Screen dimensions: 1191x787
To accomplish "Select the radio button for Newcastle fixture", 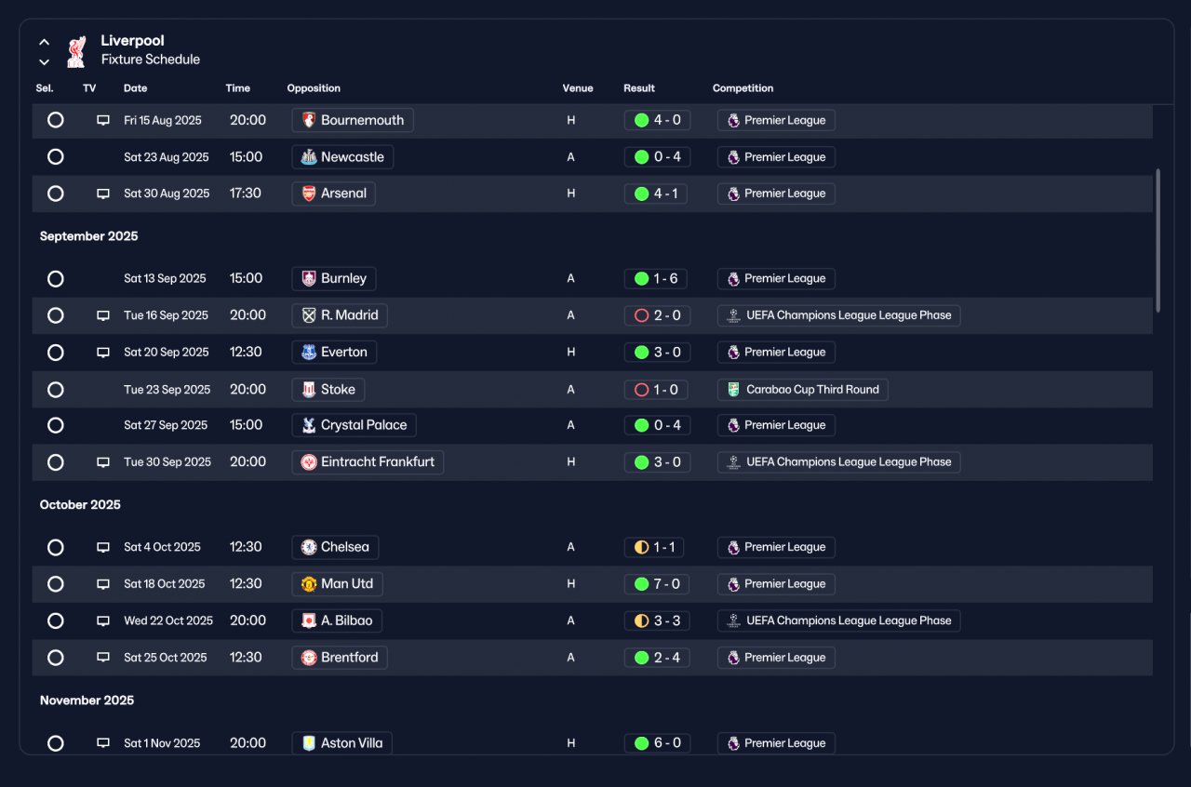I will click(56, 157).
